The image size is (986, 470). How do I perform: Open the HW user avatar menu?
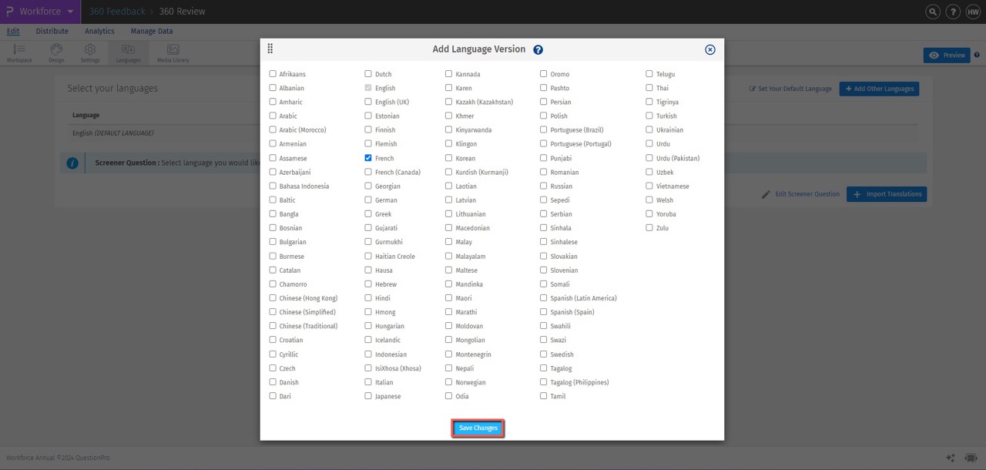click(x=974, y=12)
